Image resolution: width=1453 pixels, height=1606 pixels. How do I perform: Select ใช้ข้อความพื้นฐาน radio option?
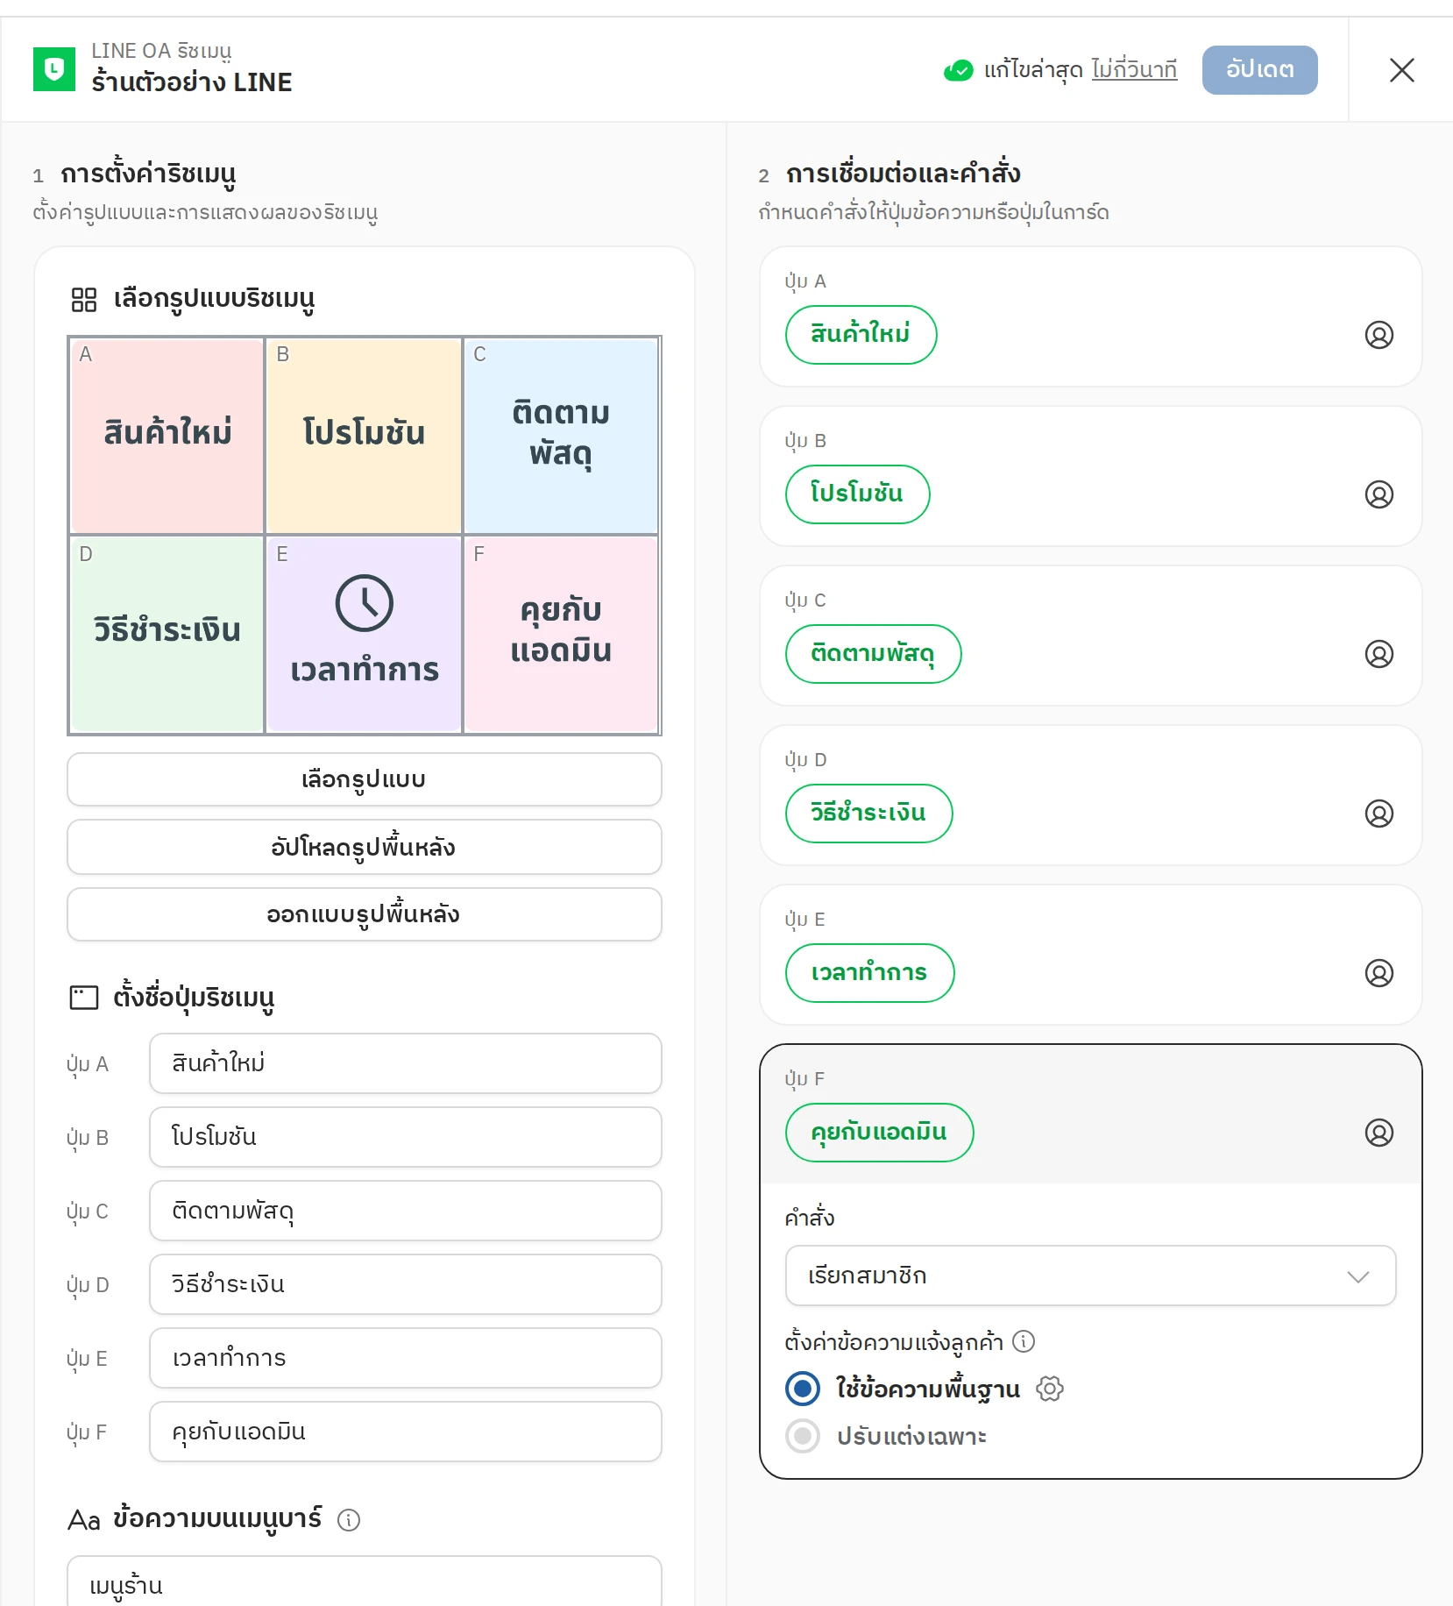click(x=803, y=1389)
